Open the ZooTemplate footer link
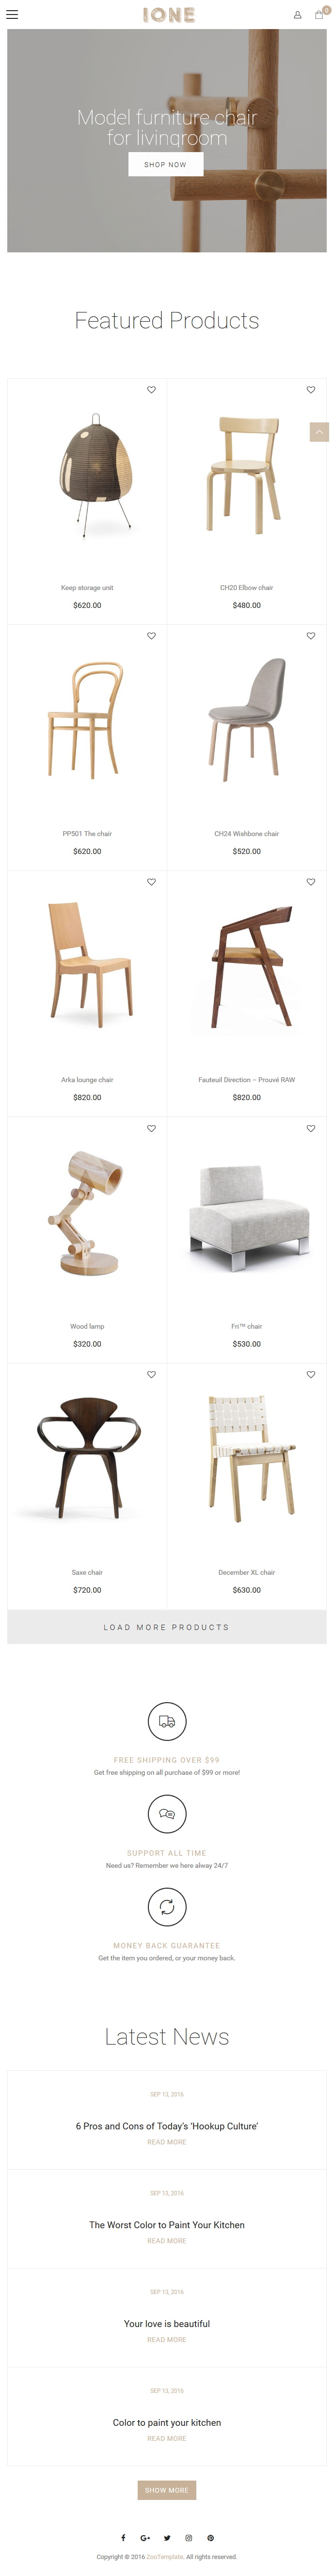Image resolution: width=334 pixels, height=2576 pixels. [x=165, y=2556]
